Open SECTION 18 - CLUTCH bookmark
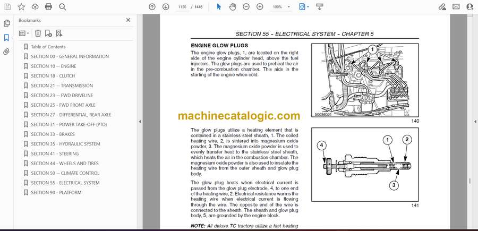Viewport: 478px width, 231px height. (53, 76)
